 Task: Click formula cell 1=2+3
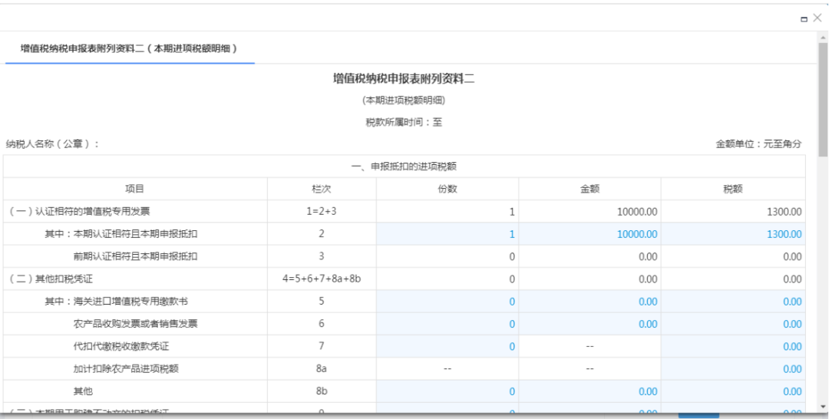(322, 211)
